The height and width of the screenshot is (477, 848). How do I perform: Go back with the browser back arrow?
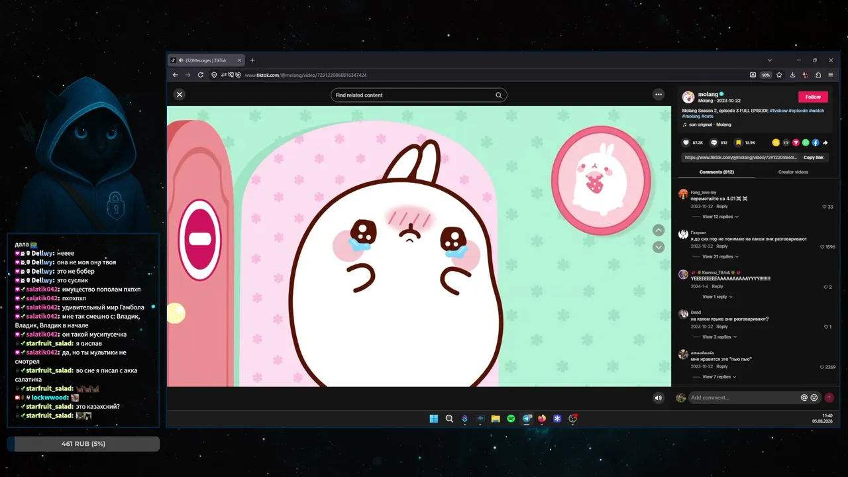175,75
